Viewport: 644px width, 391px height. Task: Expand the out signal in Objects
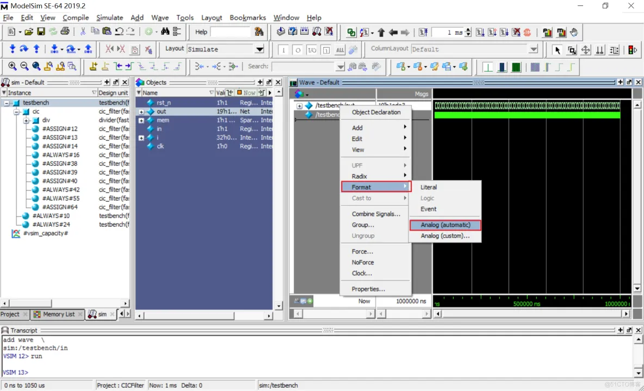[141, 111]
